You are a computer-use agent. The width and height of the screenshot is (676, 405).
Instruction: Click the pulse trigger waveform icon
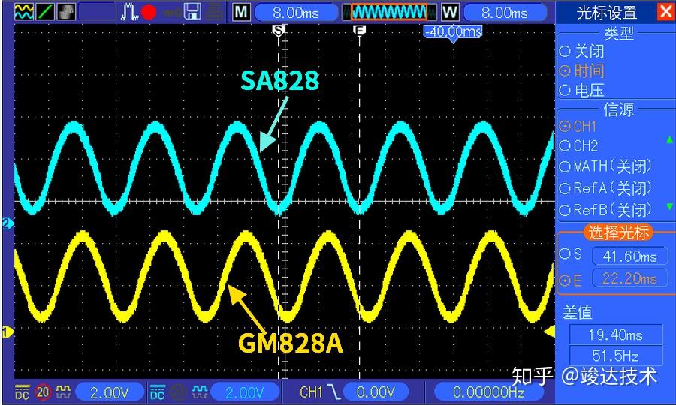click(x=129, y=12)
